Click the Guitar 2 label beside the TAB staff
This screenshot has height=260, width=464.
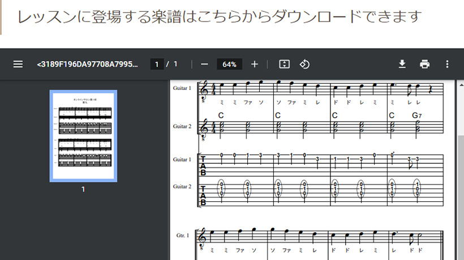coord(182,187)
